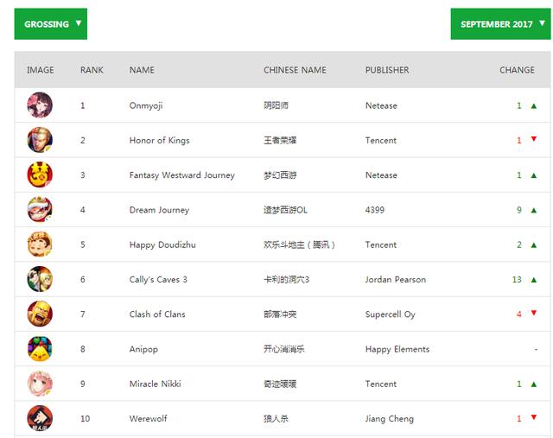
Task: Click the green up arrow for Miracle Nikki
Action: tap(534, 384)
